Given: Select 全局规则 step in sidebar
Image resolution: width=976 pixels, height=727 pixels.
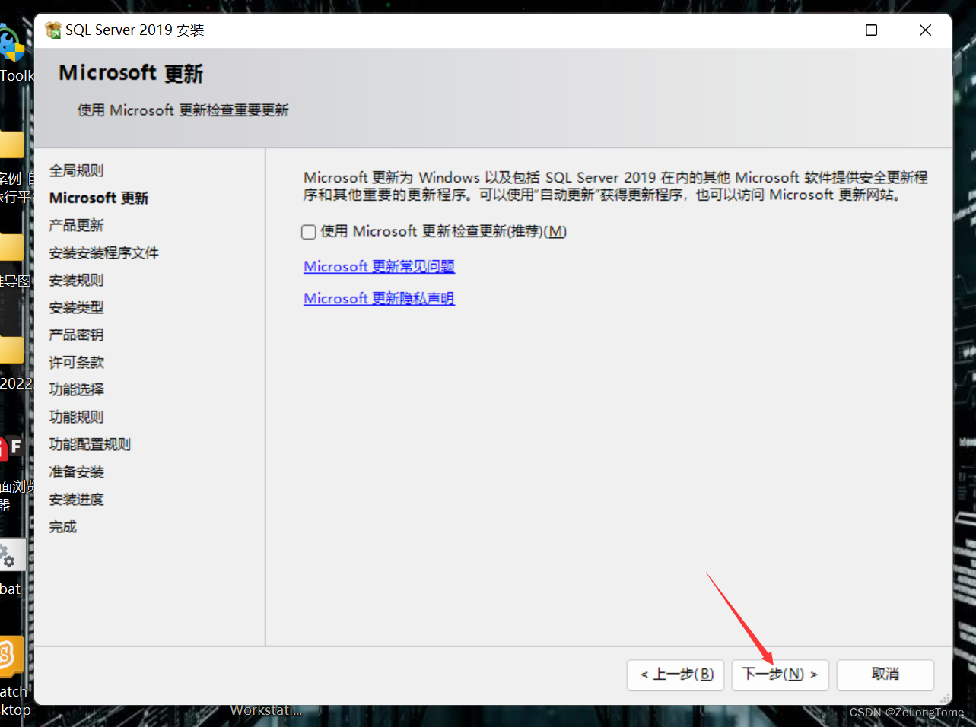Looking at the screenshot, I should click(x=76, y=170).
